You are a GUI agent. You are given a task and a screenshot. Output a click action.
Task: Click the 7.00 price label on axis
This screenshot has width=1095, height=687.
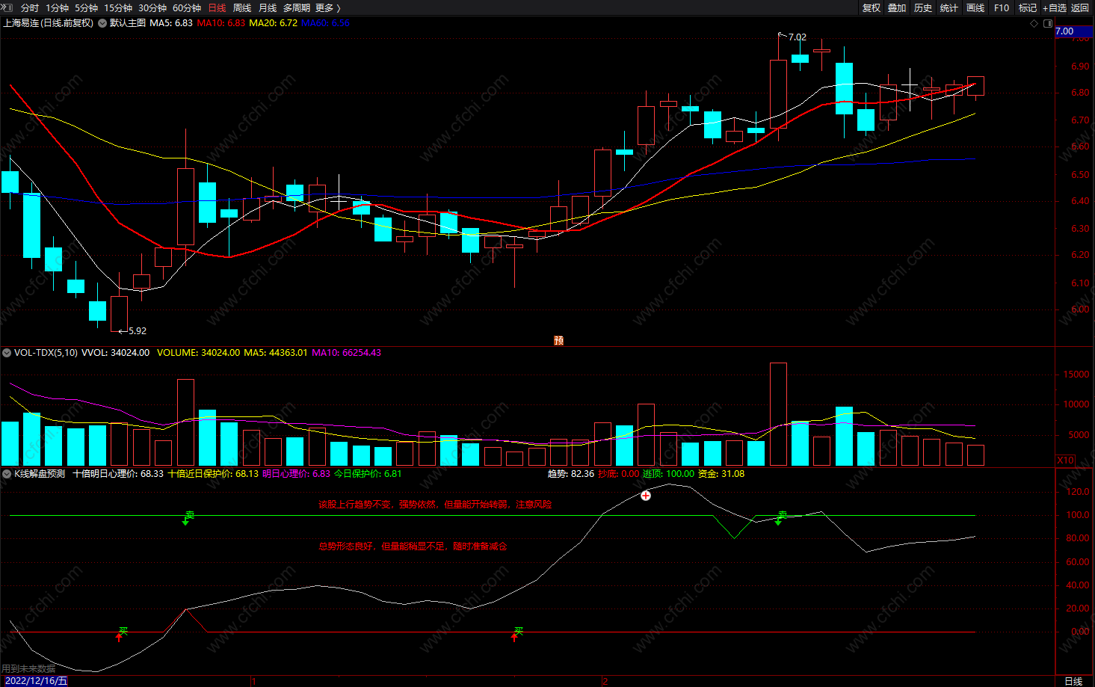(1074, 31)
